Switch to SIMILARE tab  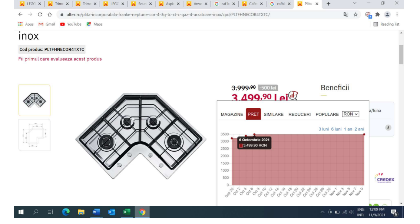tap(274, 115)
